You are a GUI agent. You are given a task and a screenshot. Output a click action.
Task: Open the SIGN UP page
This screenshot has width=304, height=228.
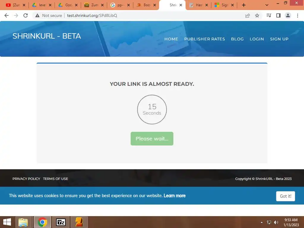pyautogui.click(x=279, y=39)
